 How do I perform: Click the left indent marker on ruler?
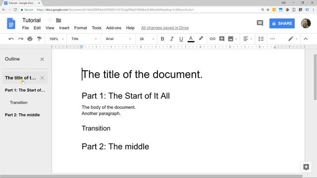[x=81, y=47]
